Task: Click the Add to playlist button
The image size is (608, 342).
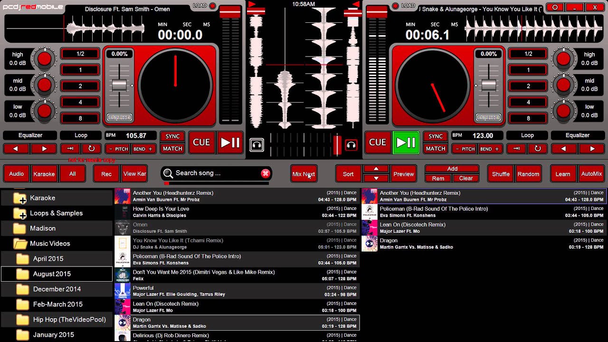Action: (x=452, y=169)
